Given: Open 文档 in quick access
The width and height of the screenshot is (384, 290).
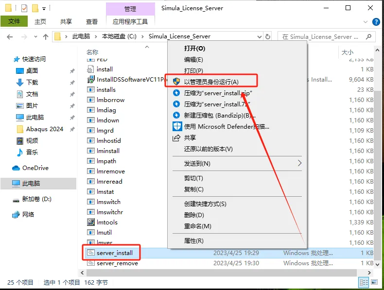Looking at the screenshot, I should point(32,94).
